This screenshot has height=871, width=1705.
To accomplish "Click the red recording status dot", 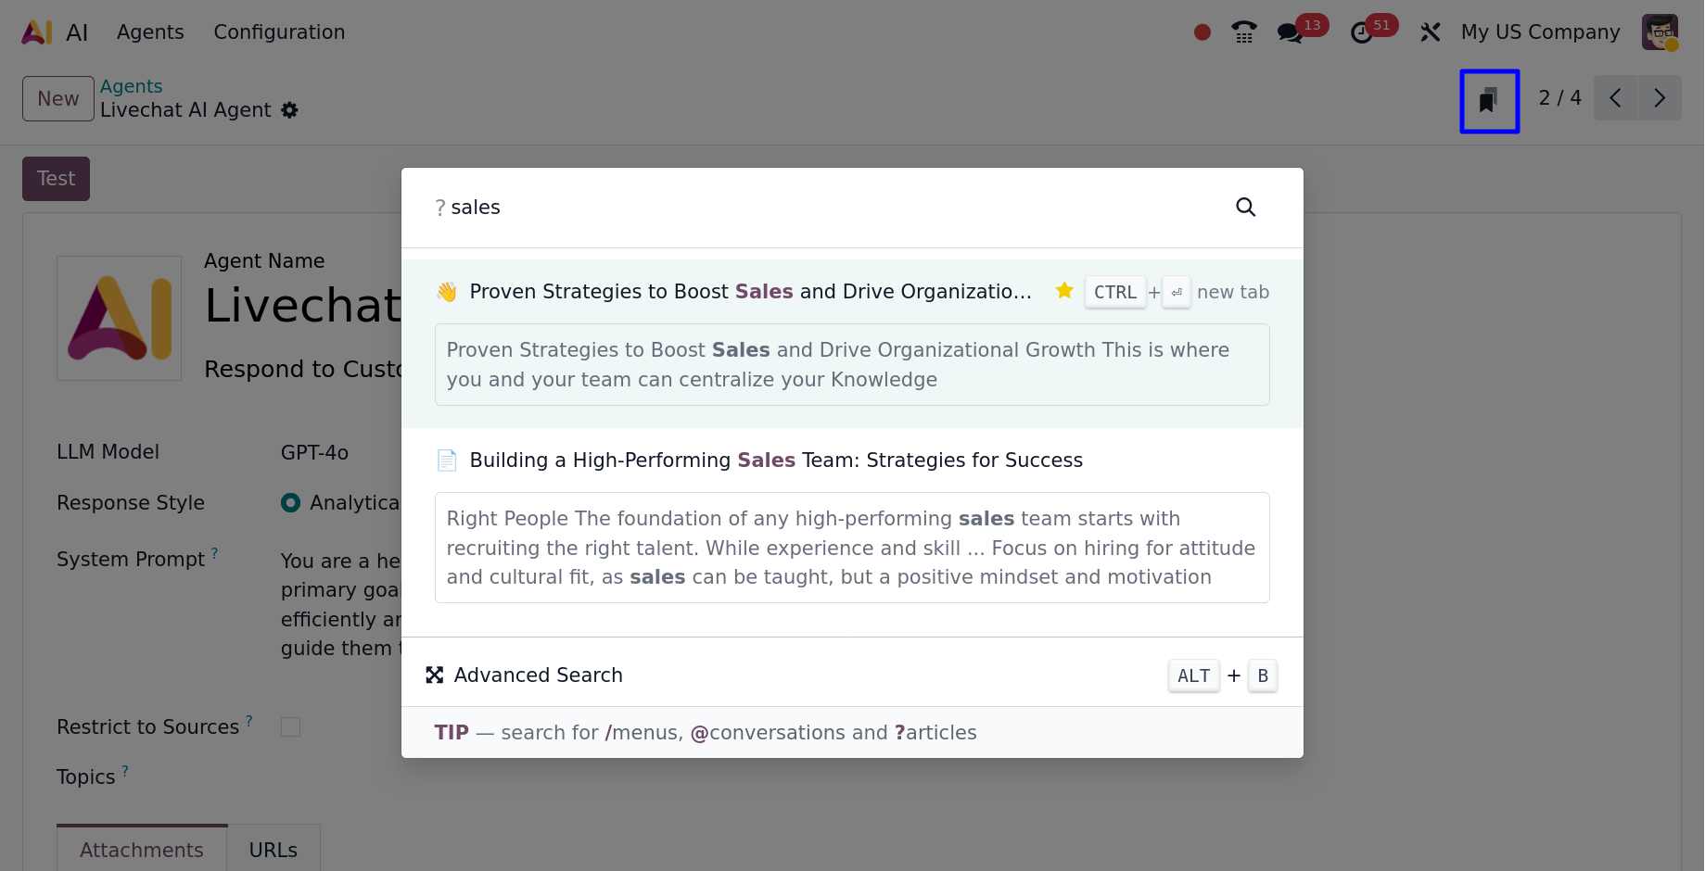I will coord(1202,32).
